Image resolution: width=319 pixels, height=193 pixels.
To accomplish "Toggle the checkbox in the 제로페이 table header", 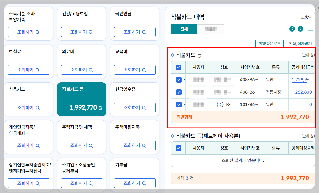I will click(x=178, y=148).
